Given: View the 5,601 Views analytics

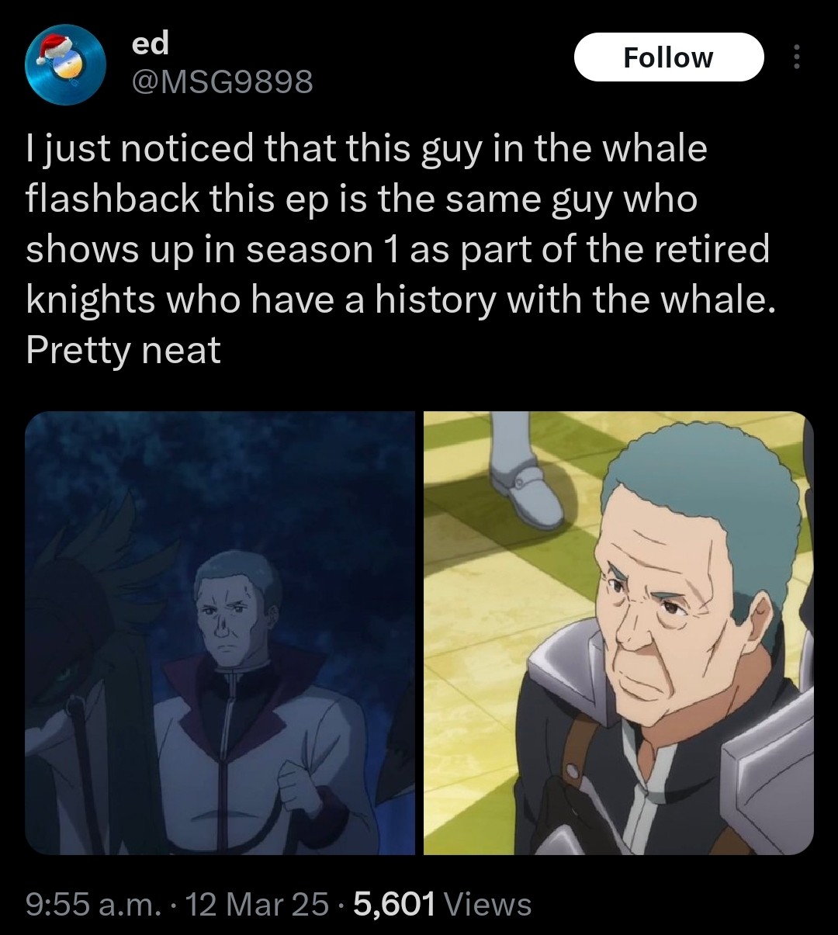Looking at the screenshot, I should coord(442,905).
